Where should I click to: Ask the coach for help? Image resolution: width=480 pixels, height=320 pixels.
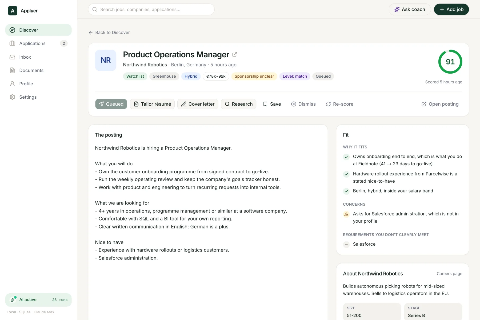point(410,9)
